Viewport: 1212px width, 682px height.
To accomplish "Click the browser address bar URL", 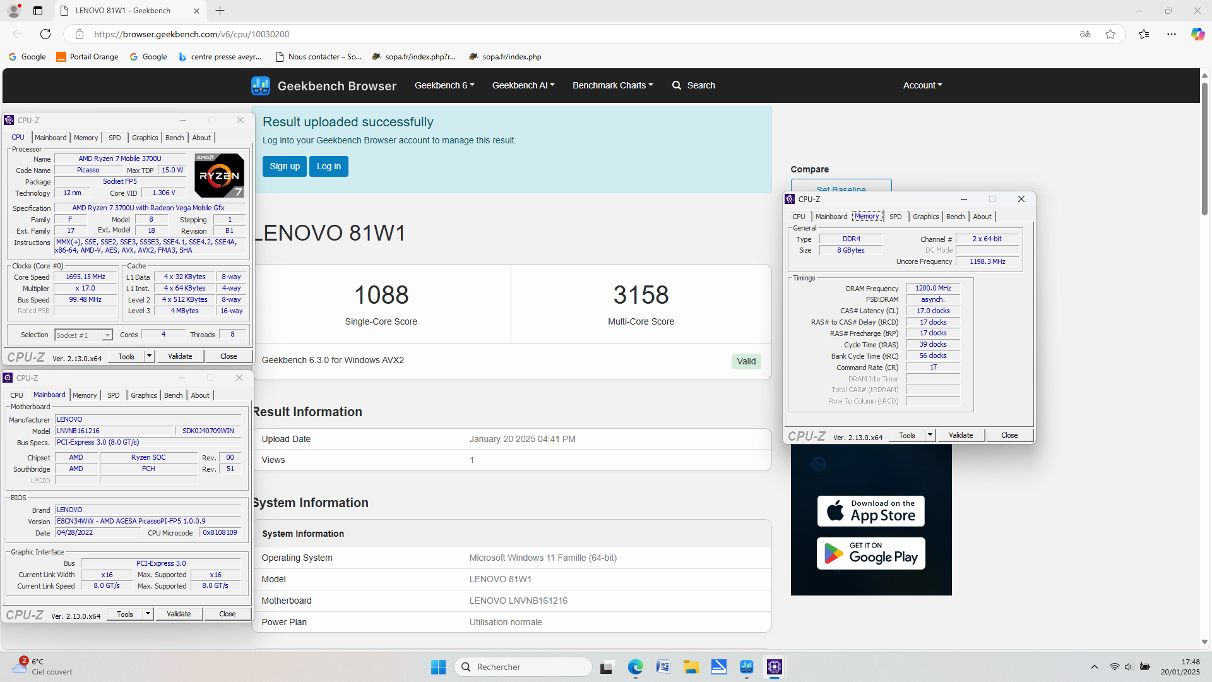I will 192,34.
